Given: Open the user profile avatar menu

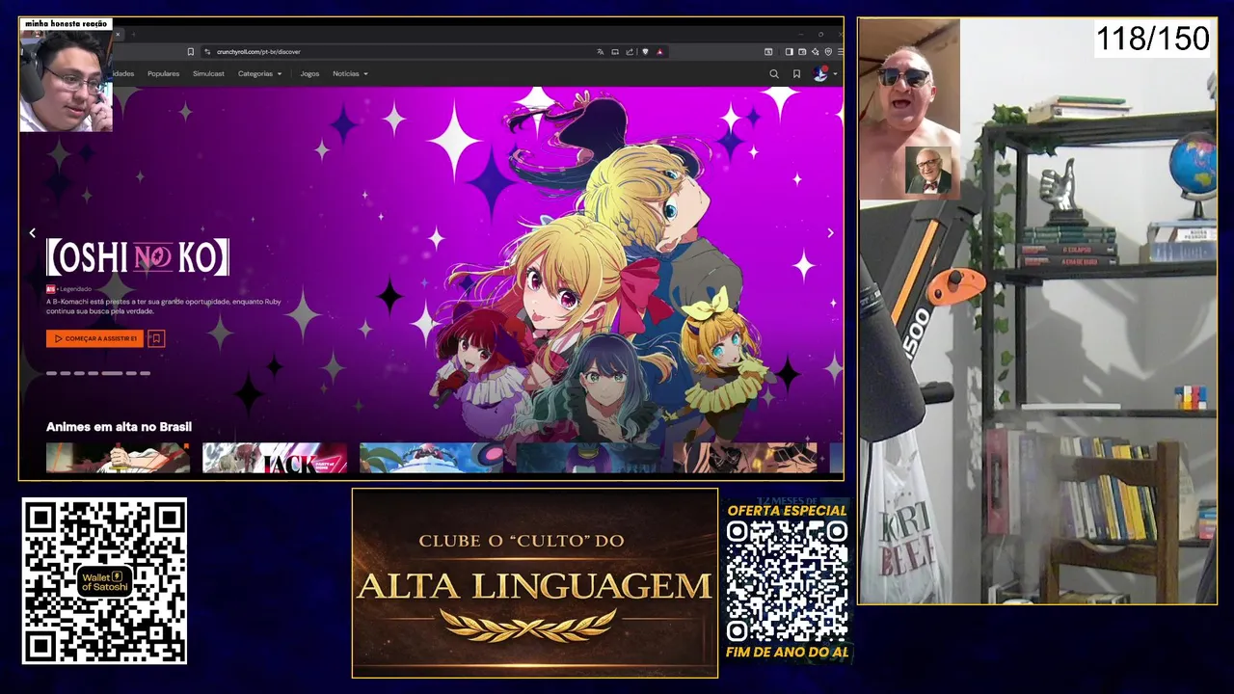Looking at the screenshot, I should click(820, 73).
